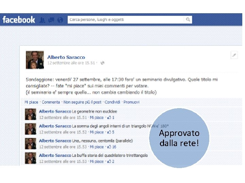Open the notifications globe icon
The width and height of the screenshot is (245, 183).
pyautogui.click(x=60, y=20)
